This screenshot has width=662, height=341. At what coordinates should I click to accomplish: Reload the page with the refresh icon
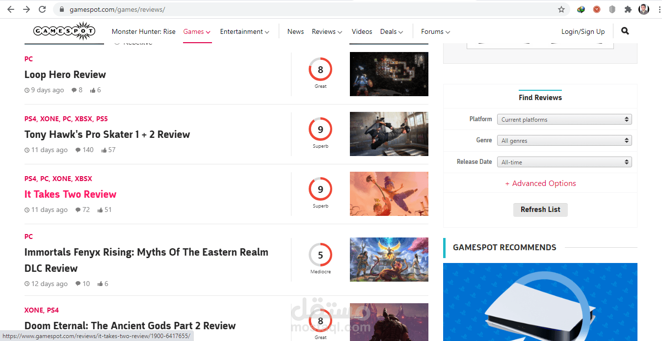click(42, 9)
